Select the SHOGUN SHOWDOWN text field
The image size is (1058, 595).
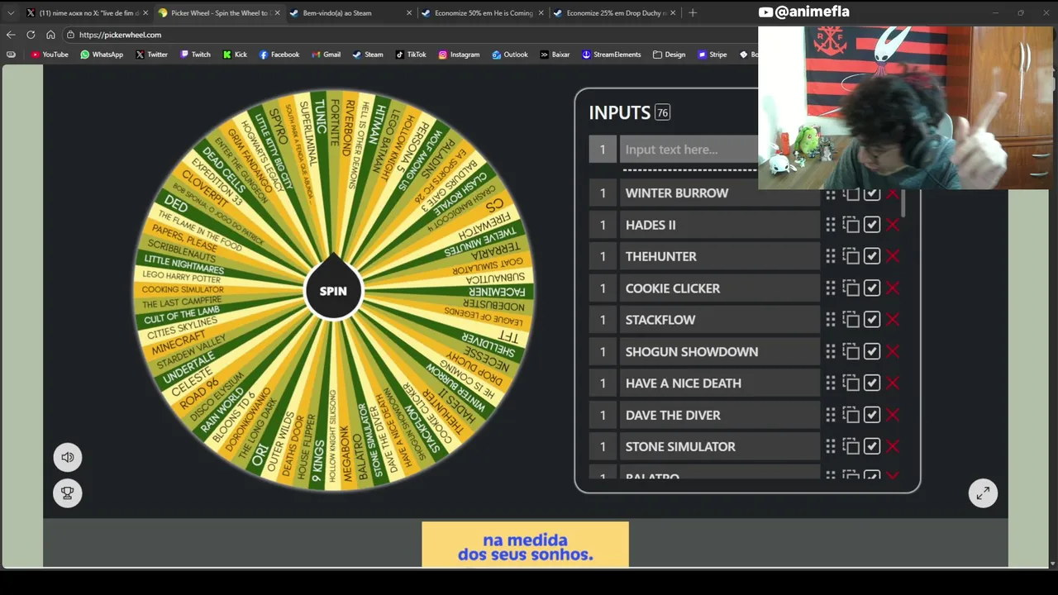pos(720,351)
